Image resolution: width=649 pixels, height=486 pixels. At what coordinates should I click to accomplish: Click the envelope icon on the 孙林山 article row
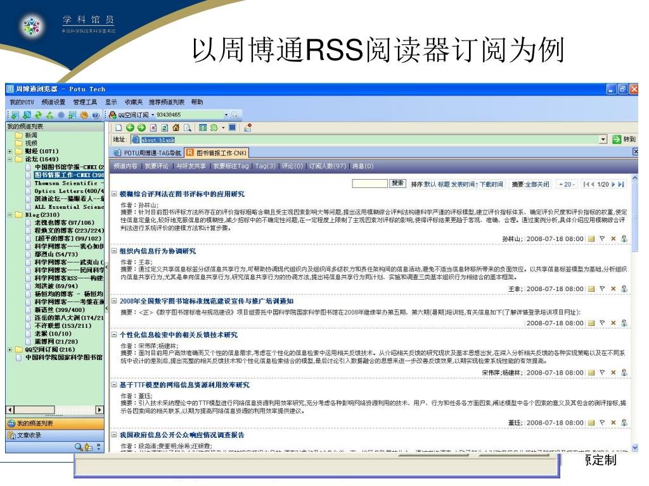click(591, 239)
